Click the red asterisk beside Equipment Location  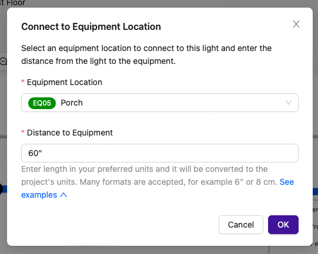(23, 82)
